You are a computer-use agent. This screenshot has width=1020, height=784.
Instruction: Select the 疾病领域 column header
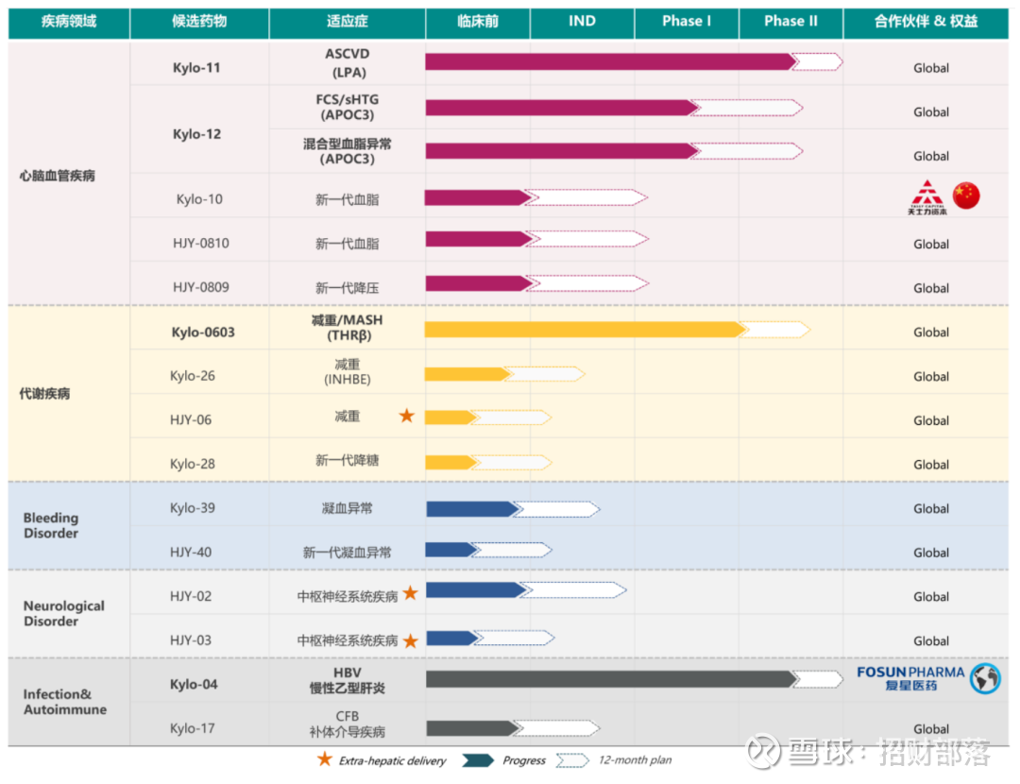69,22
